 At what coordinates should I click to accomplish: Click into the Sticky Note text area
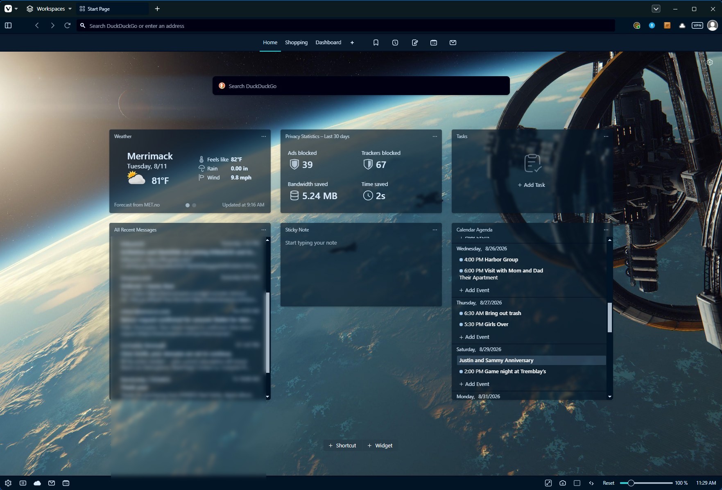click(x=361, y=270)
